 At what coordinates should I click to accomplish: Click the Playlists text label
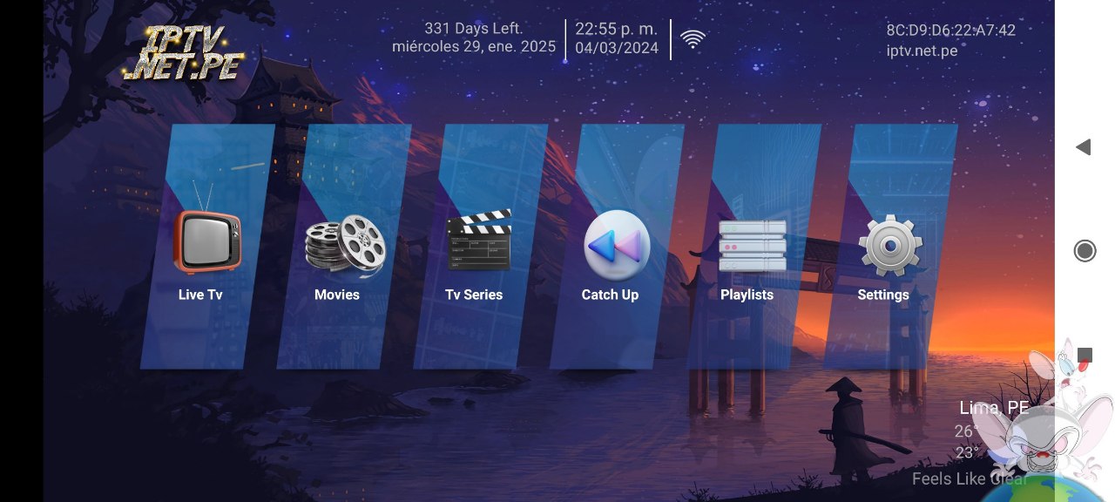coord(747,295)
